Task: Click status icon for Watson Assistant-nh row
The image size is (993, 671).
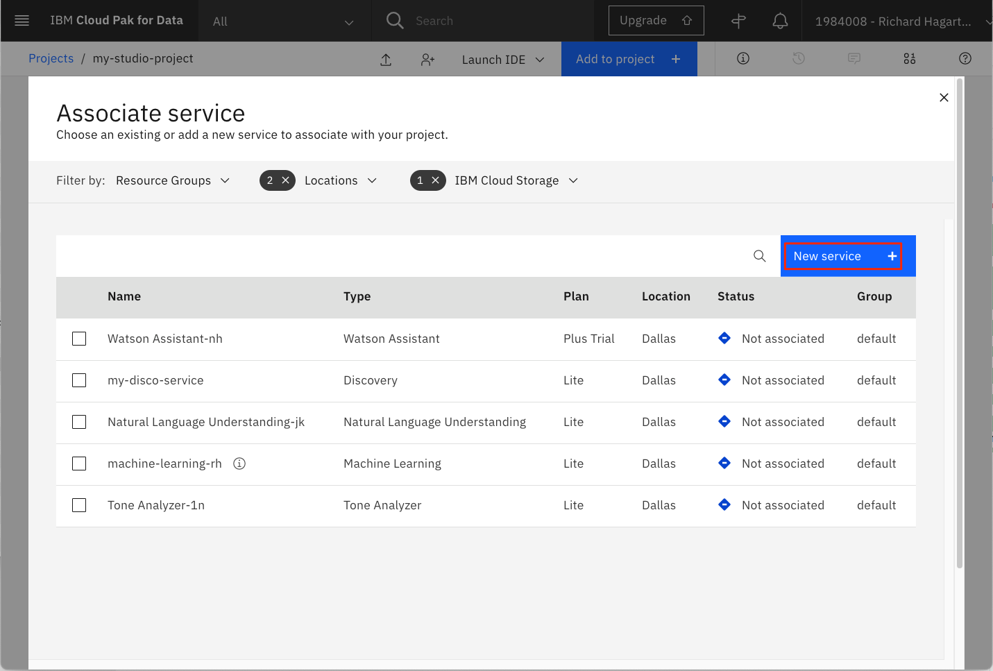Action: point(724,338)
